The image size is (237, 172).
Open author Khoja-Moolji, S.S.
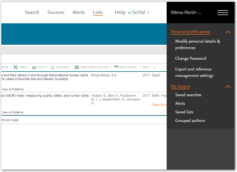tap(104, 75)
